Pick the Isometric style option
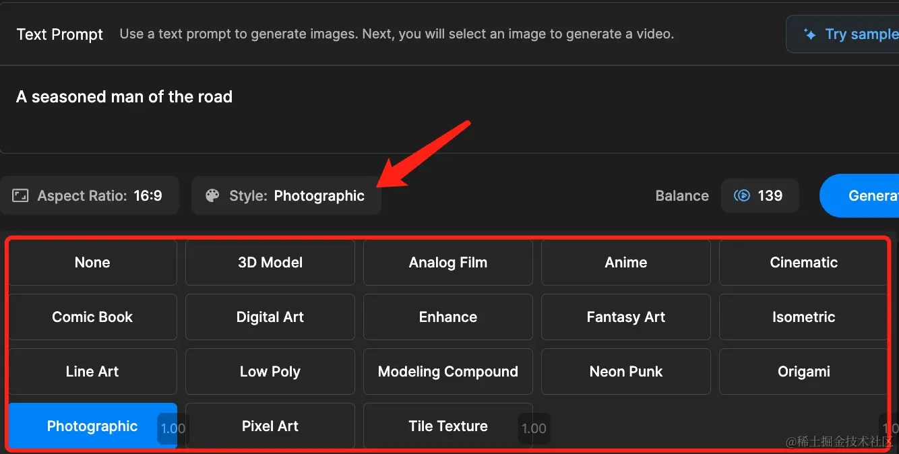The image size is (899, 454). point(803,317)
